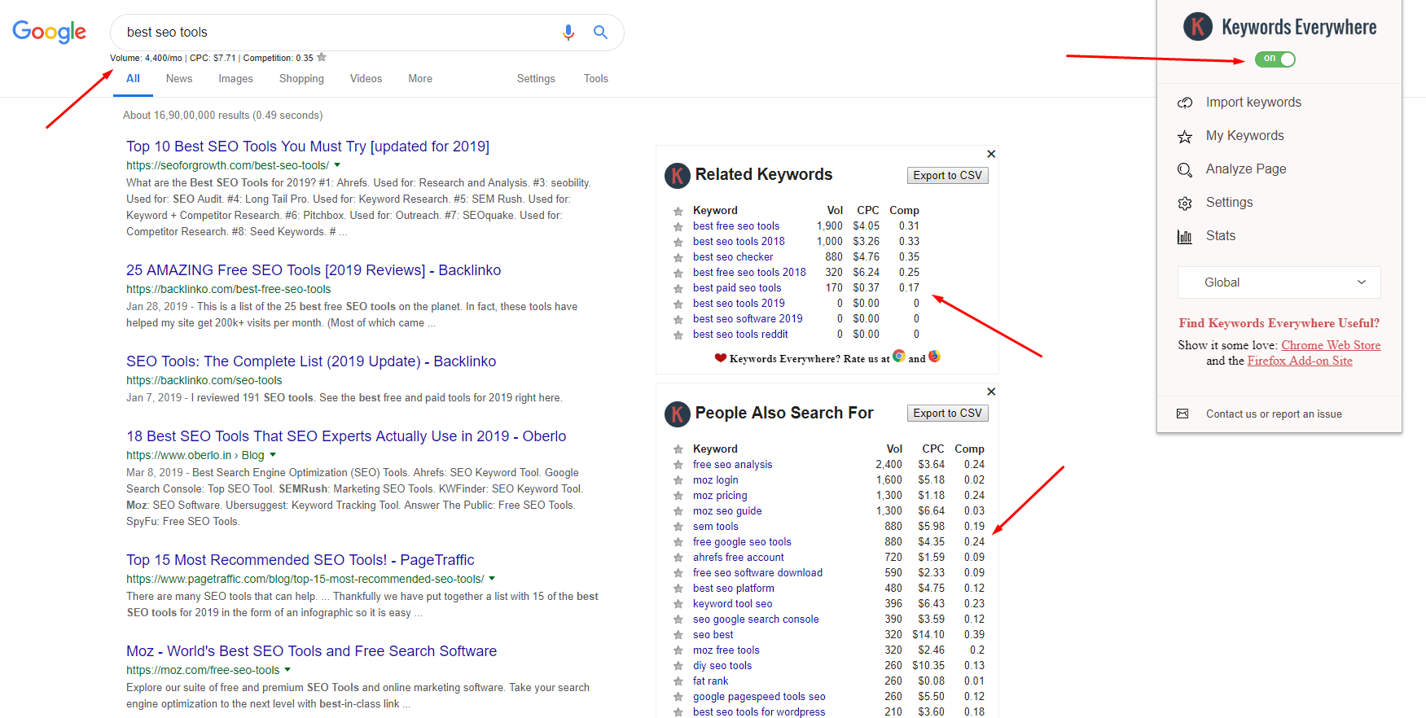
Task: Switch to the Shopping tab
Action: point(301,79)
